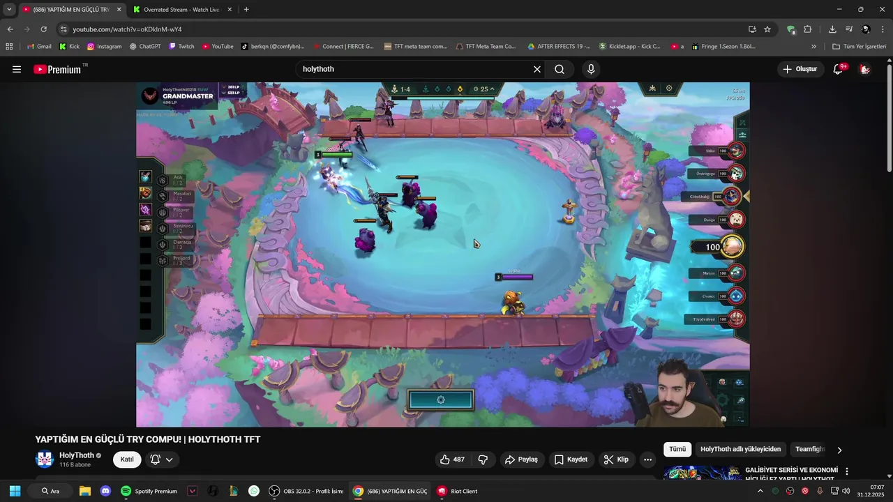
Task: Open the Chrome profile avatar
Action: coord(866,29)
